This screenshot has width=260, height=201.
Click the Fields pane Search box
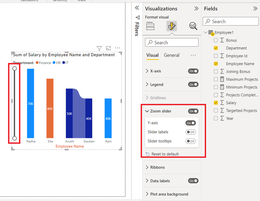[x=230, y=21]
